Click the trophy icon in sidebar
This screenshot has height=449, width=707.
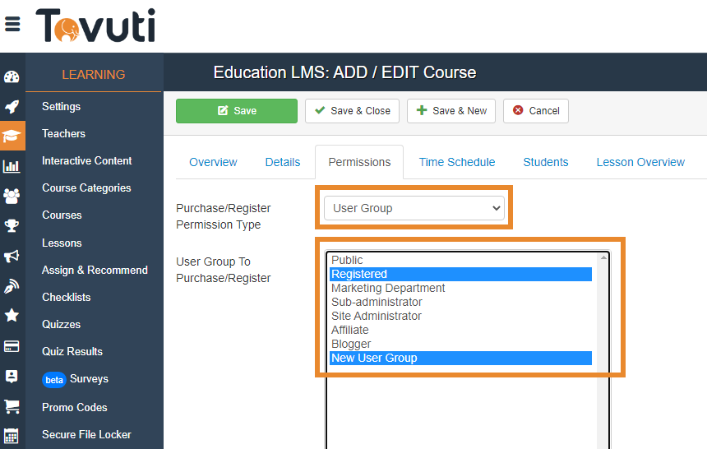(12, 225)
